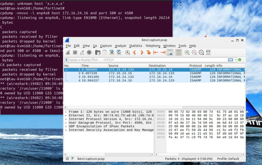Click the packet list horizontal scrollbar
The height and width of the screenshot is (165, 262).
(x=154, y=108)
